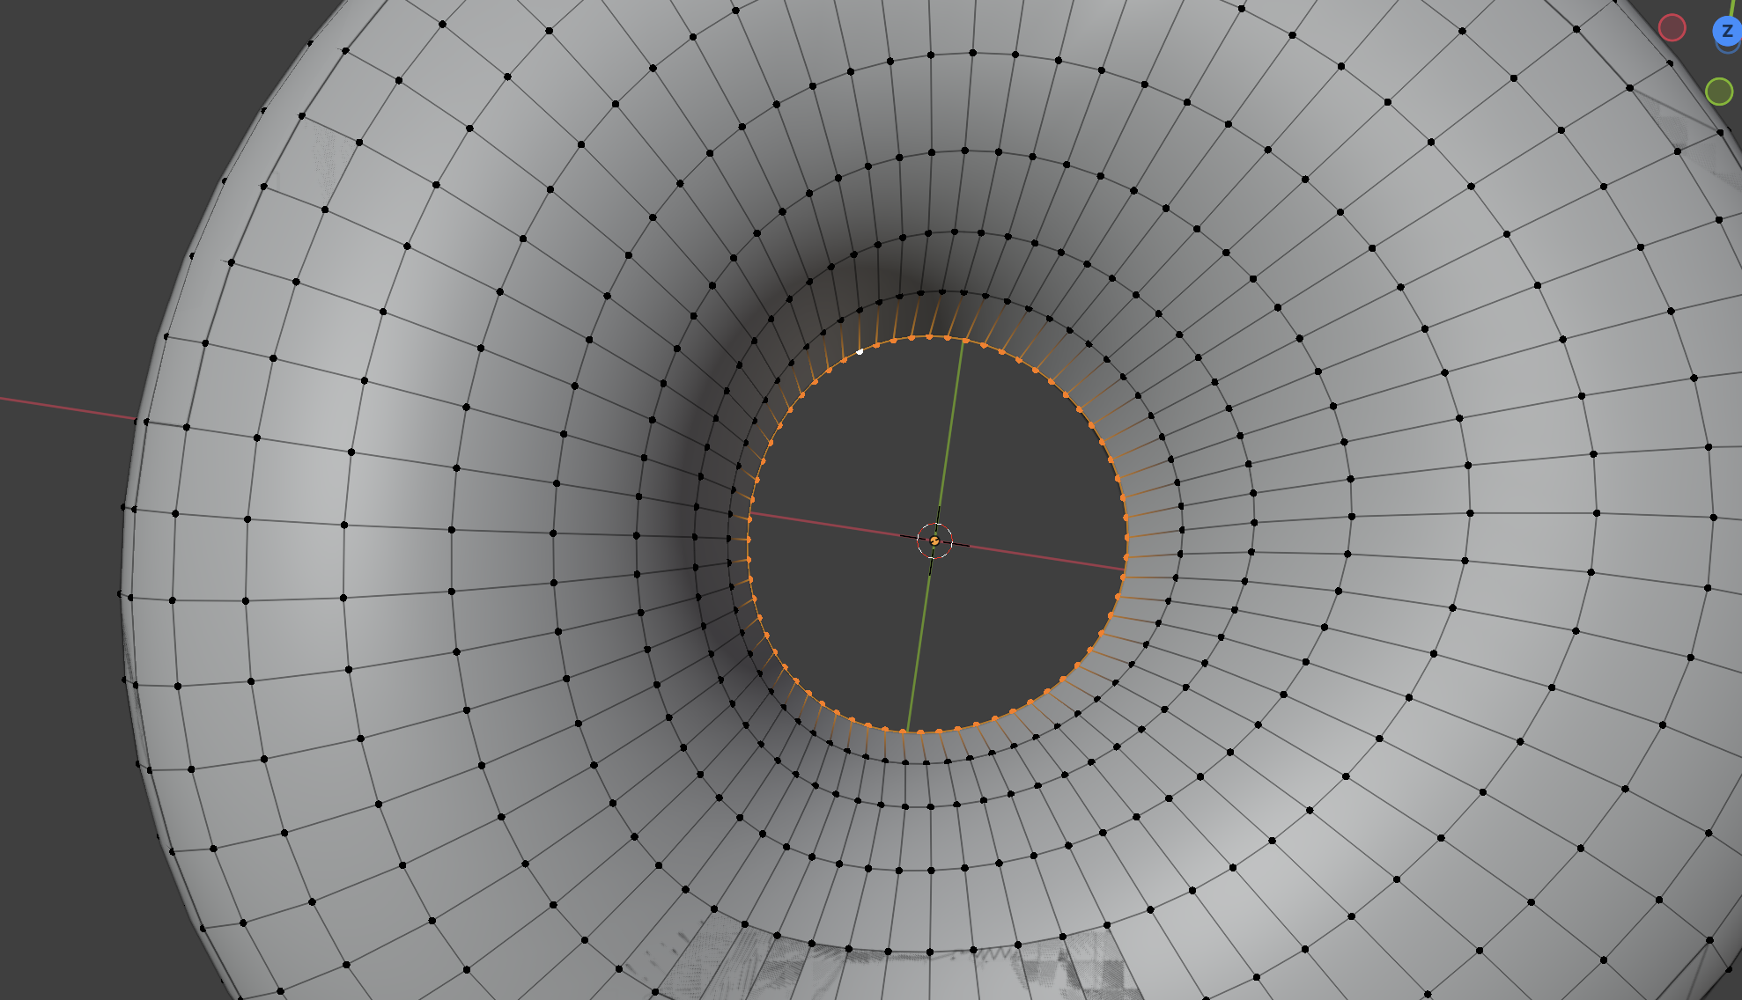Viewport: 1742px width, 1000px height.
Task: Click red X axis line inside hole
Action: pos(837,526)
